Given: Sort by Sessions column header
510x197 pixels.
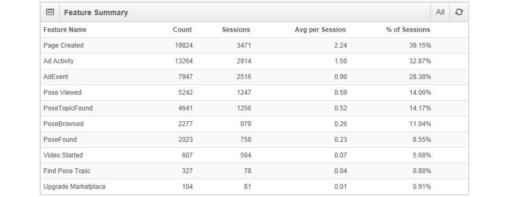Looking at the screenshot, I should [236, 30].
